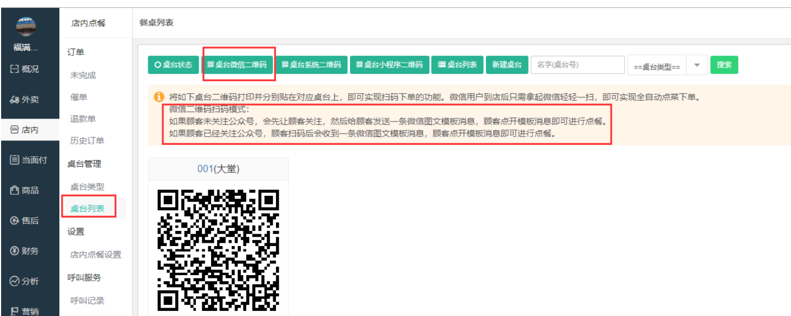Open 未完成 orders

coord(83,75)
